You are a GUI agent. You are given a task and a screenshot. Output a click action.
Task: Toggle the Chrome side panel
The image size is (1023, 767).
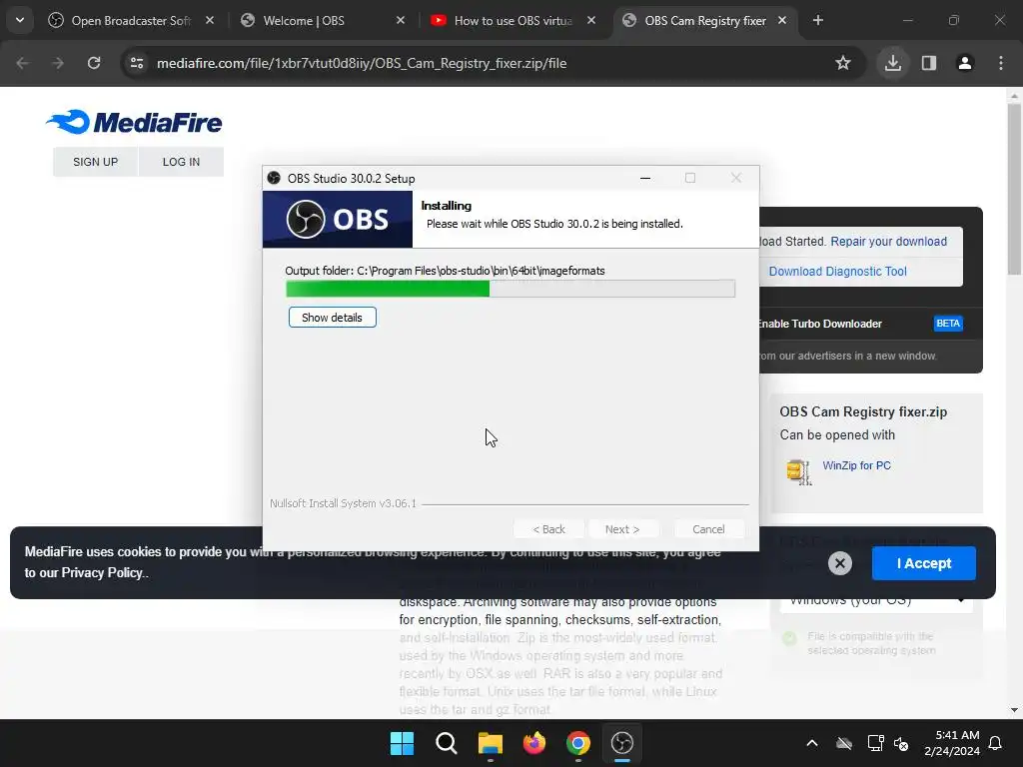click(929, 63)
